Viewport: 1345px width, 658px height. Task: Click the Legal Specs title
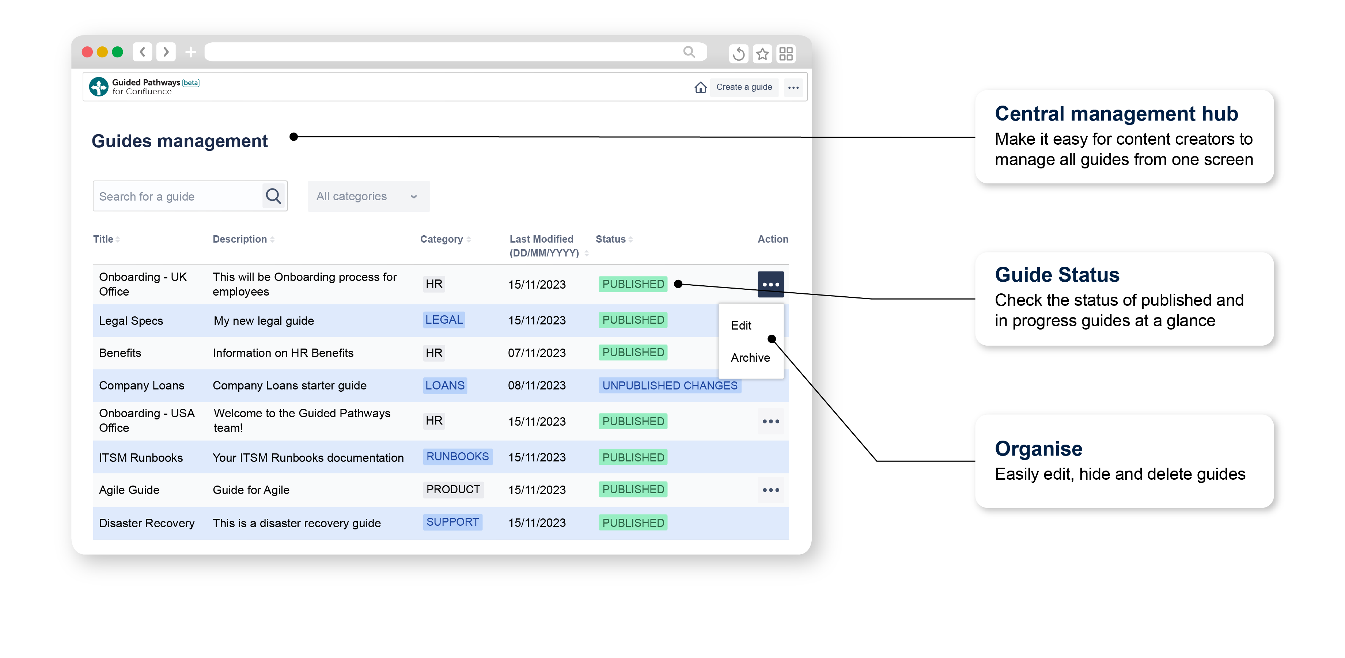click(131, 321)
